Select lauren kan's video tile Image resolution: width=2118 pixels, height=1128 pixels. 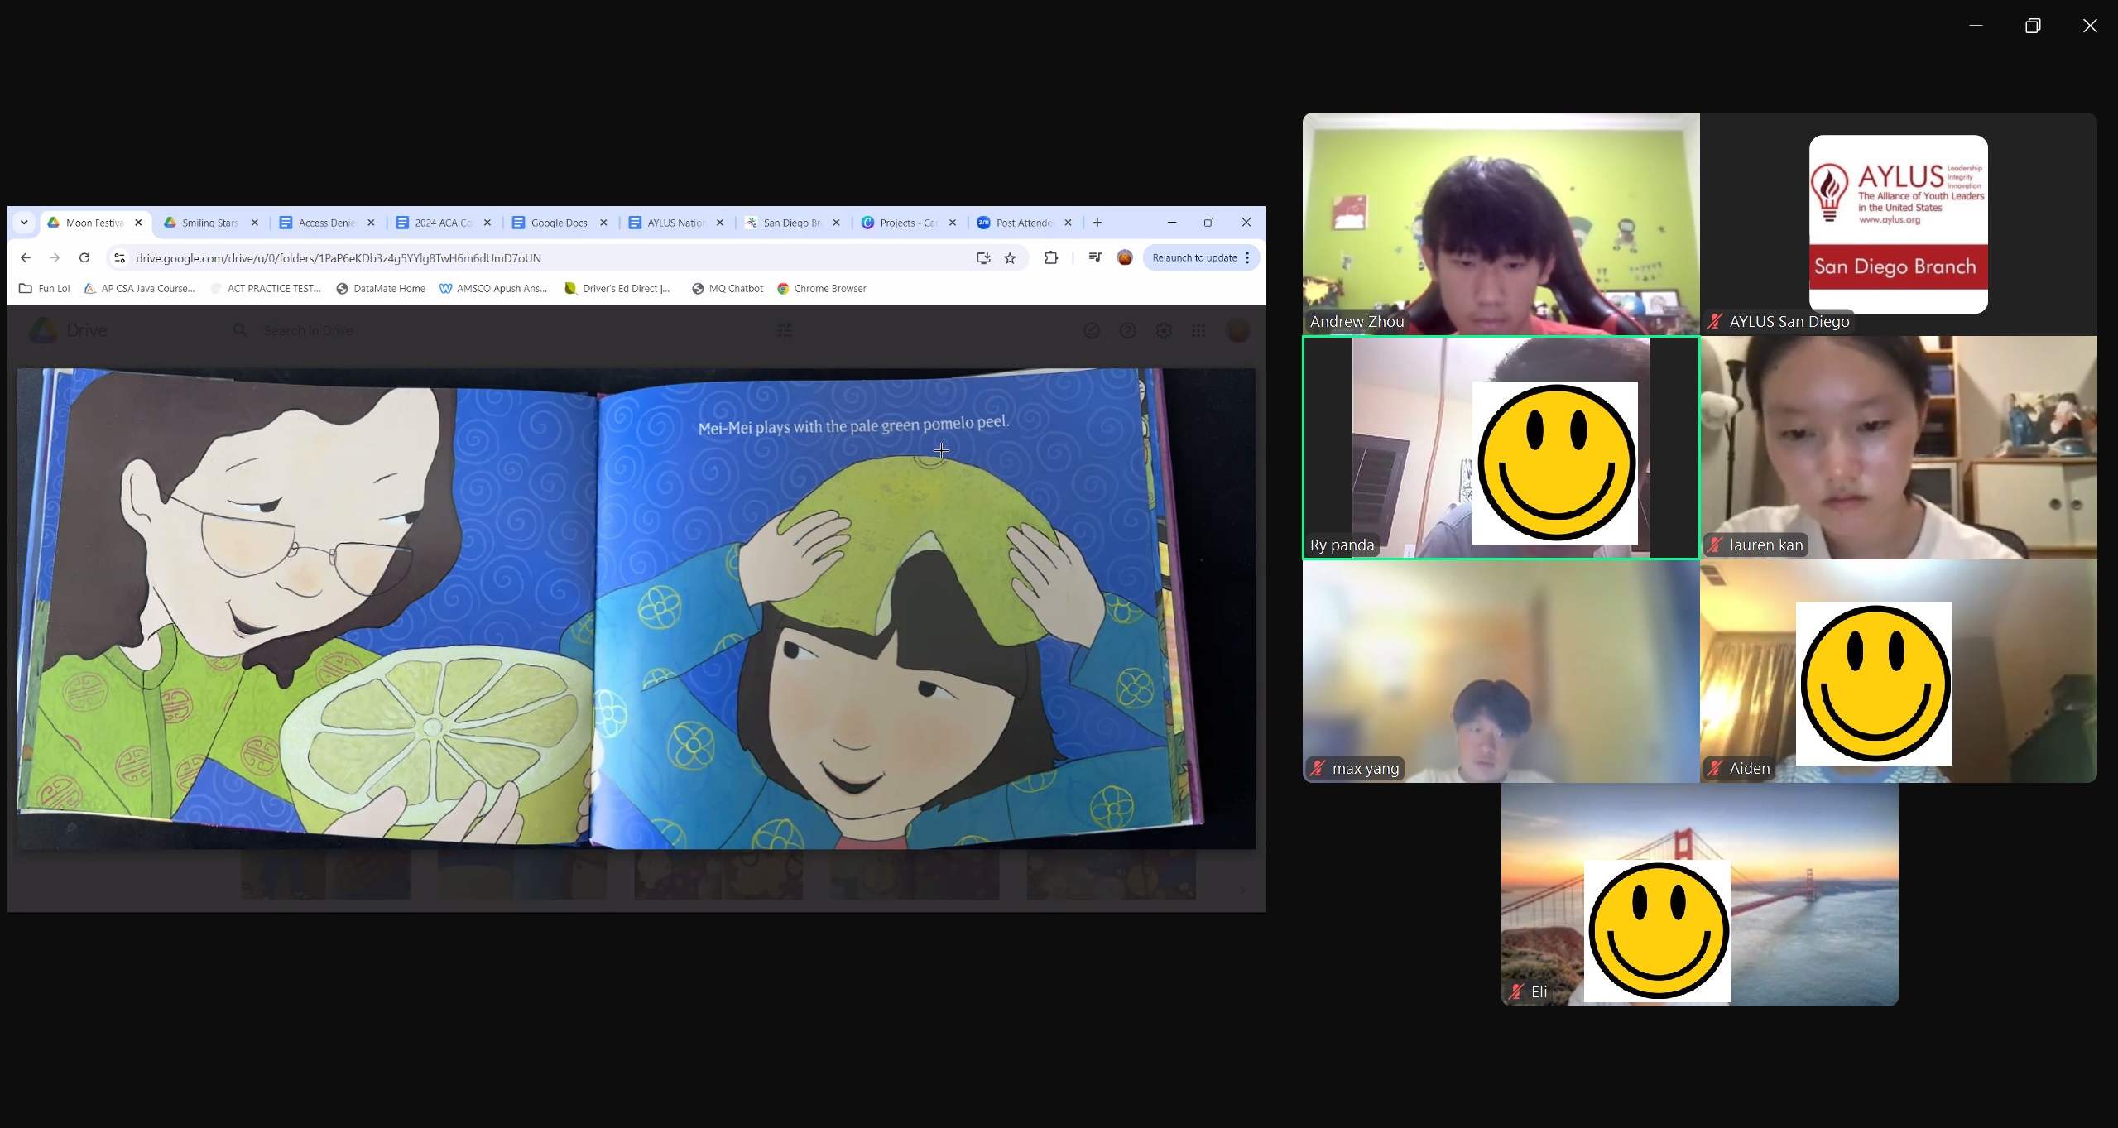click(x=1899, y=448)
